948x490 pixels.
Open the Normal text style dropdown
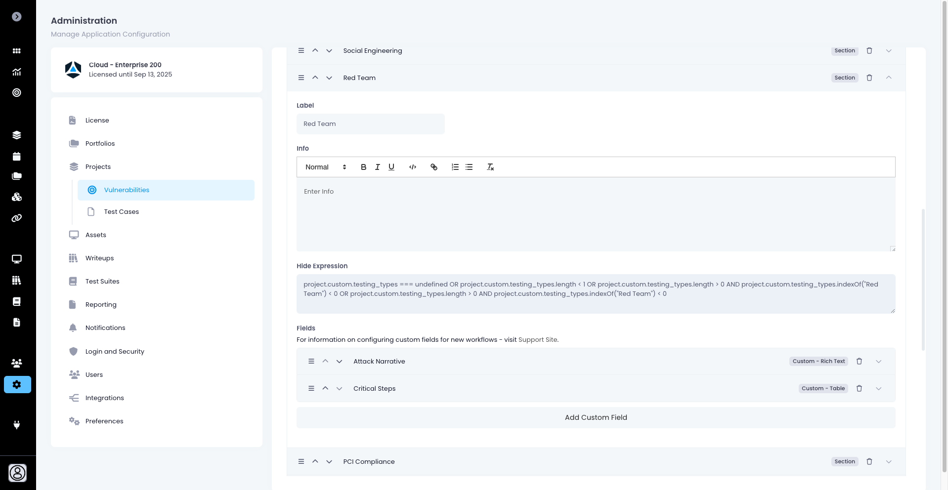tap(326, 167)
